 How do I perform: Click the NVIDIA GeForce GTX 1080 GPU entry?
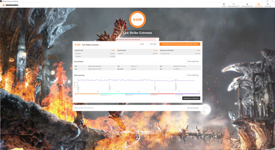coord(95,69)
